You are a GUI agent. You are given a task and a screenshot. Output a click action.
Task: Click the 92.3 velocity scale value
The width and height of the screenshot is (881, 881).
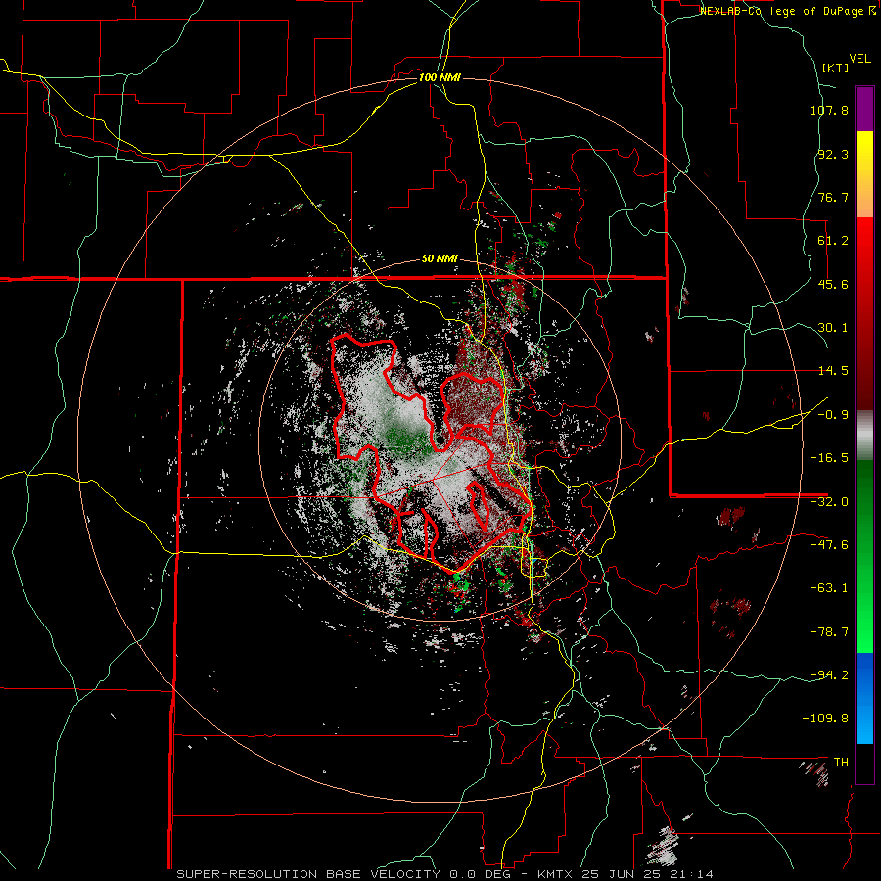pos(833,154)
